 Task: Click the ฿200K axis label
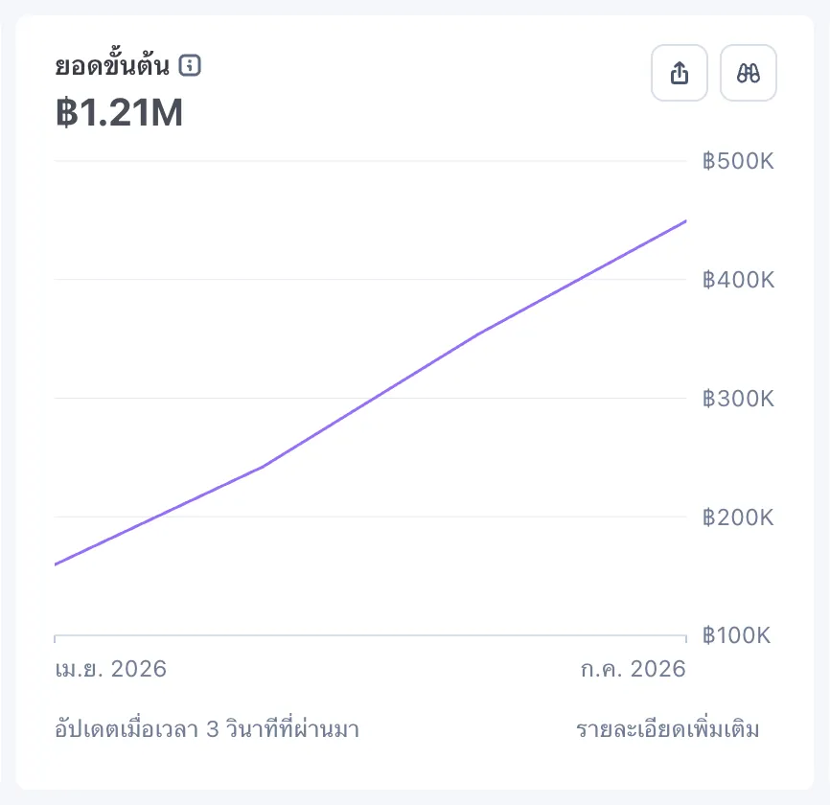coord(738,517)
